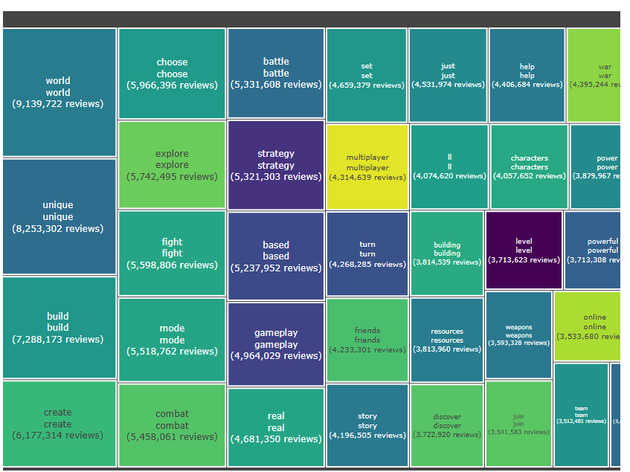Image resolution: width=630 pixels, height=472 pixels.
Task: Select the 'resources' tile
Action: click(447, 340)
